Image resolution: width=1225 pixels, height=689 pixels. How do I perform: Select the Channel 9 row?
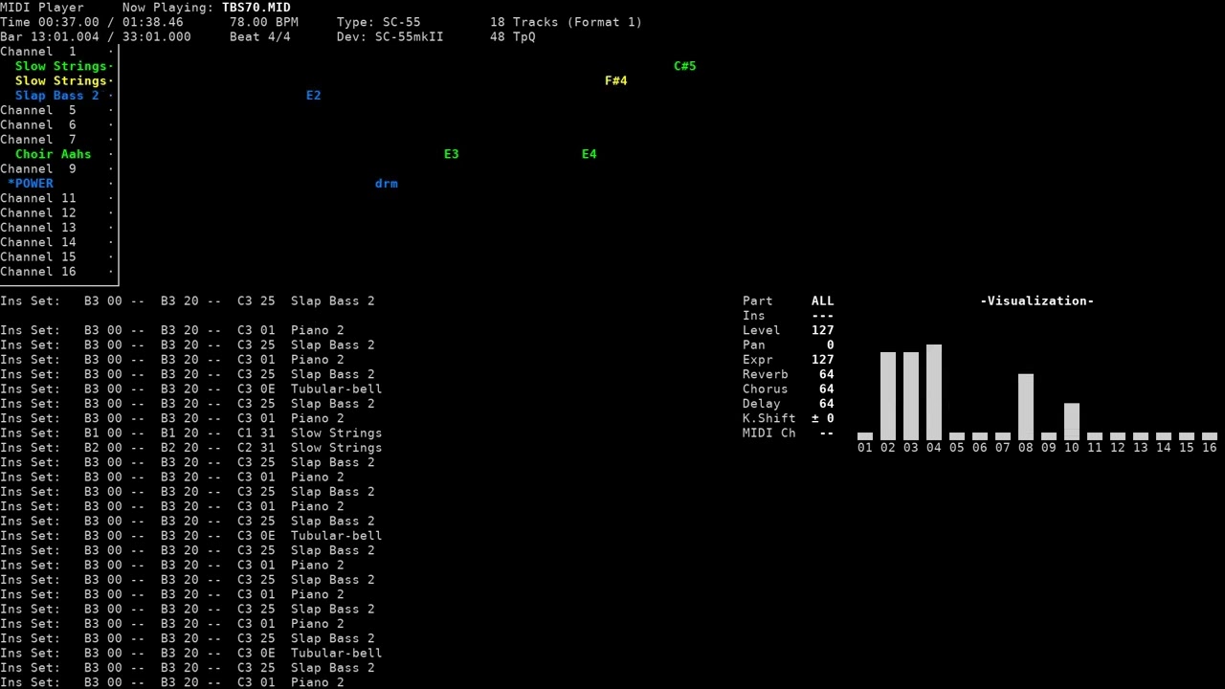(x=57, y=168)
